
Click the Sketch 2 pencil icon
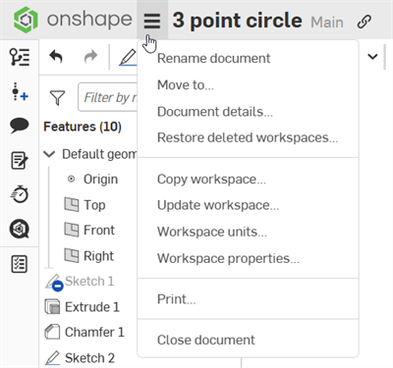tap(52, 358)
